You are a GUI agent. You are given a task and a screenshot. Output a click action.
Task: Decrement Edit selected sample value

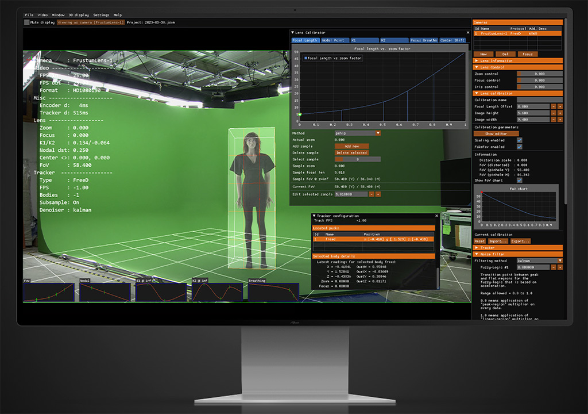point(371,194)
